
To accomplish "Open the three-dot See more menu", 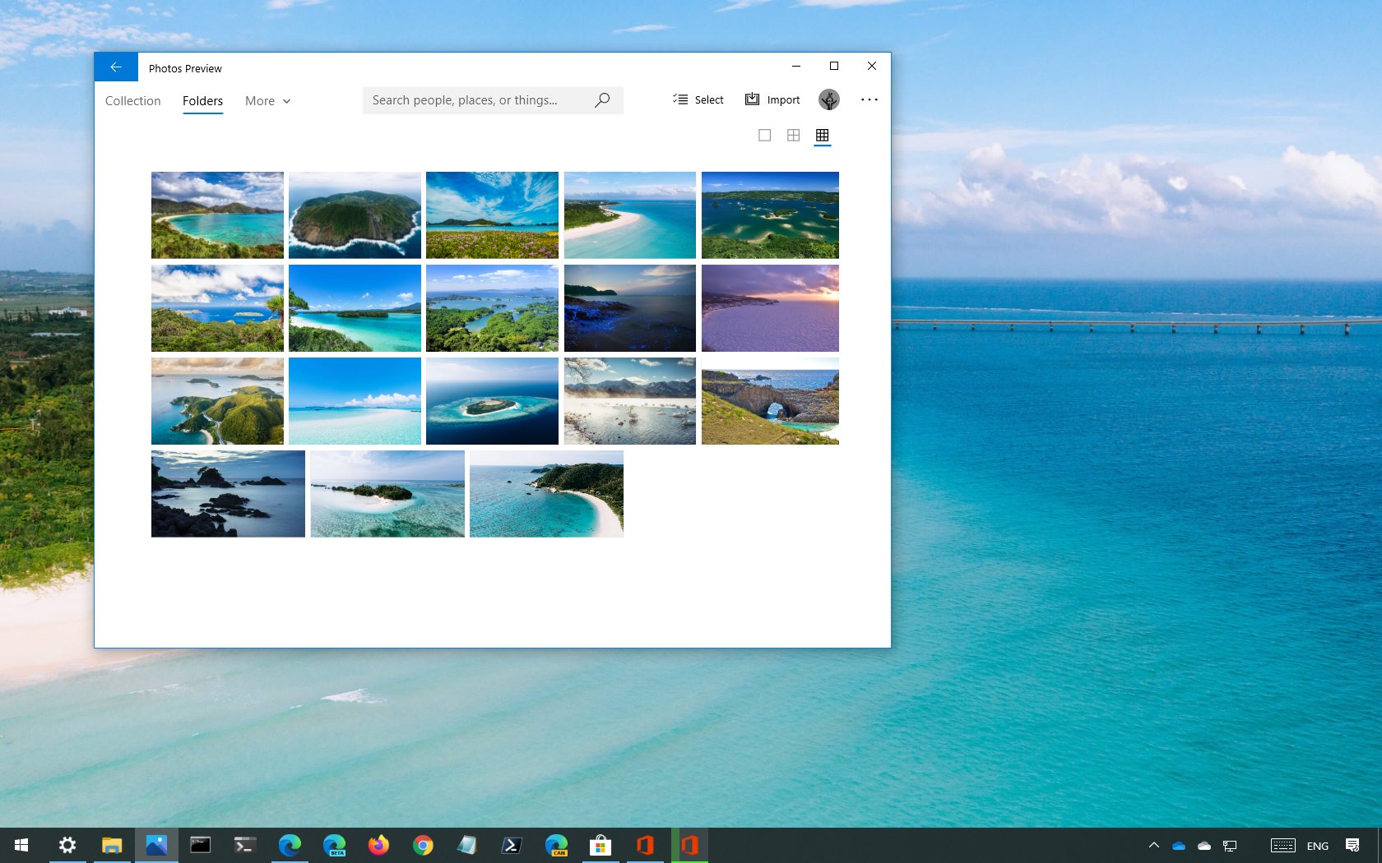I will [x=870, y=99].
